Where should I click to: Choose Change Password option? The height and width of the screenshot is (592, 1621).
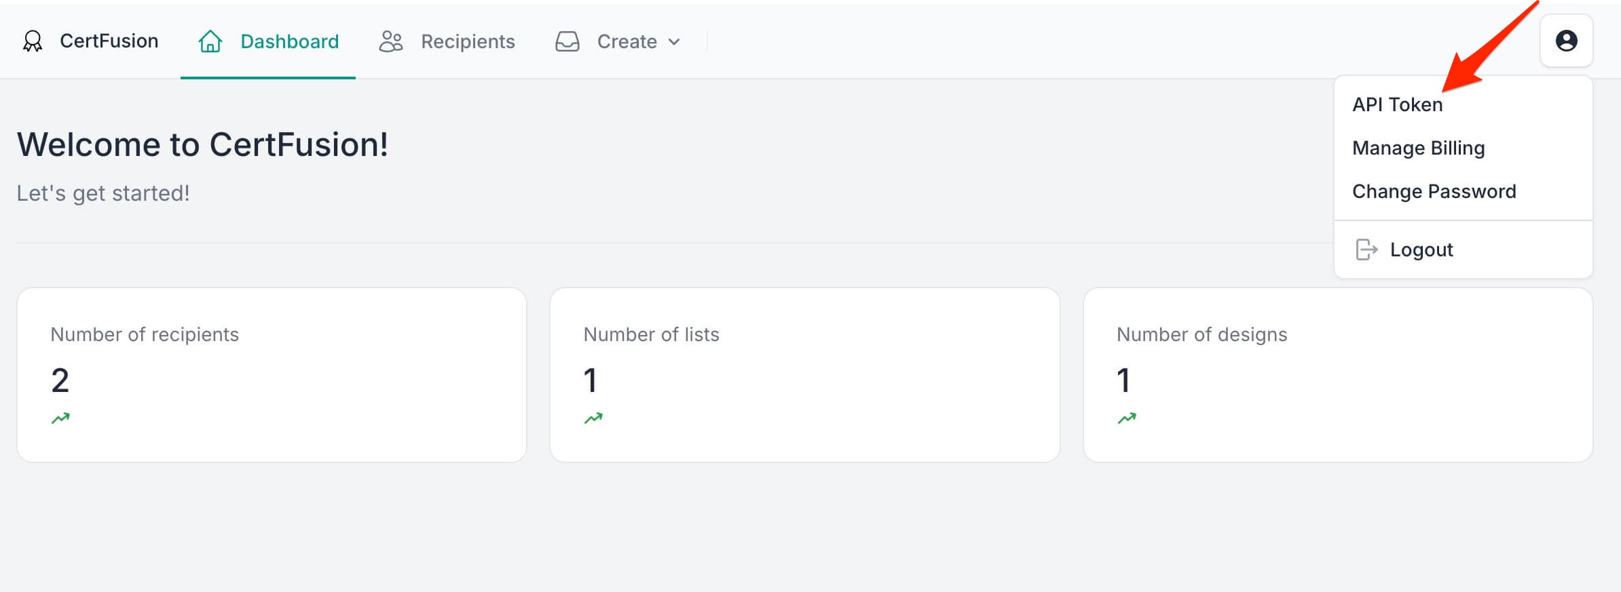pyautogui.click(x=1434, y=191)
